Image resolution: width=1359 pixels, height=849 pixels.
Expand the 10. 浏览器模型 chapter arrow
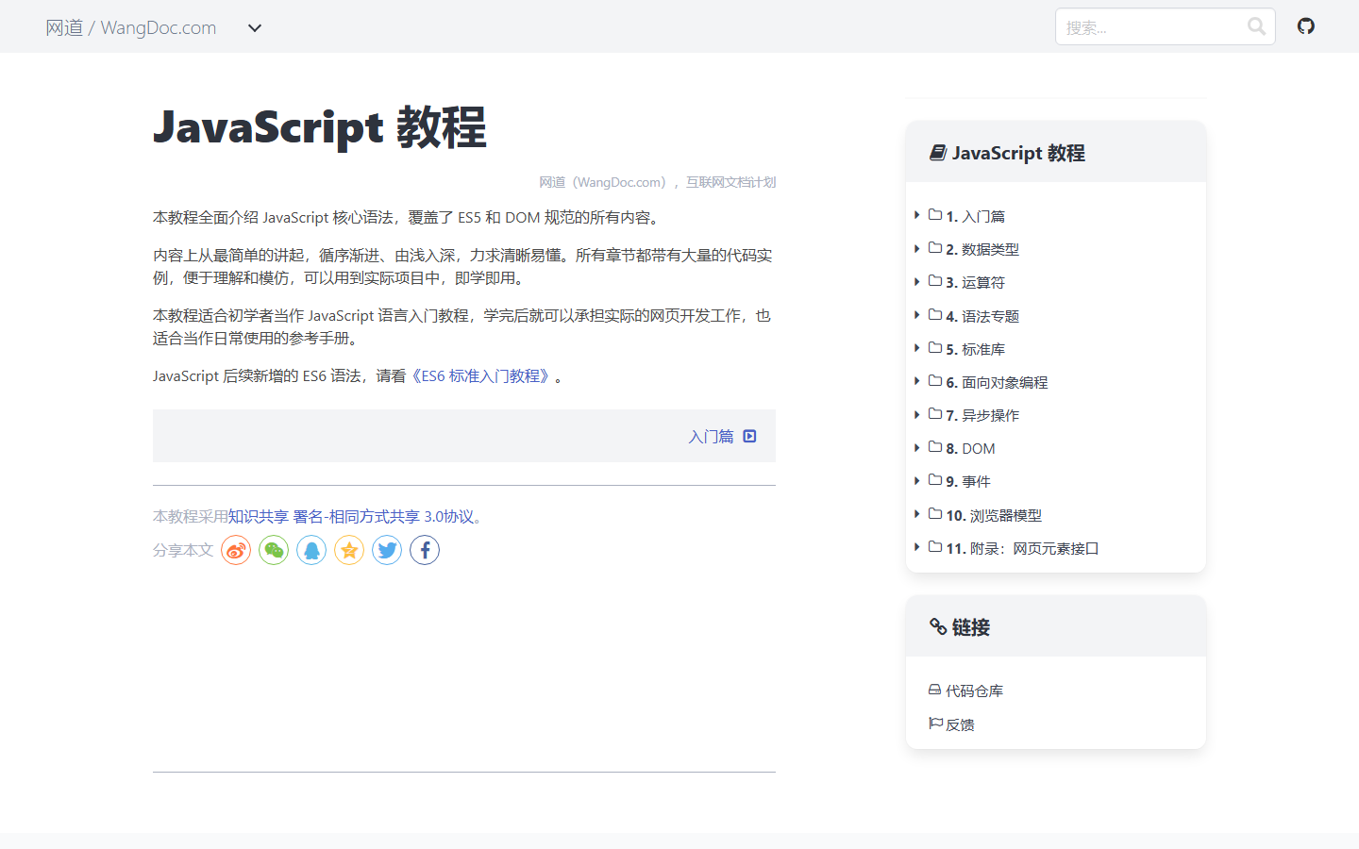point(917,514)
